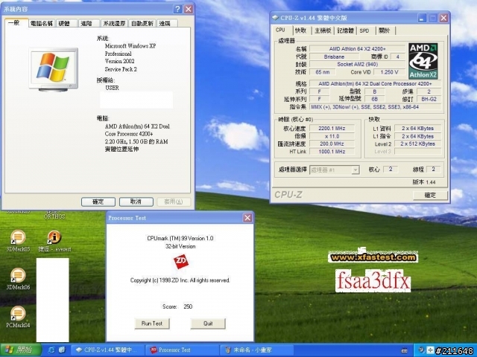Click the core speed value 2200.1 MHz
The image size is (477, 357).
332,129
